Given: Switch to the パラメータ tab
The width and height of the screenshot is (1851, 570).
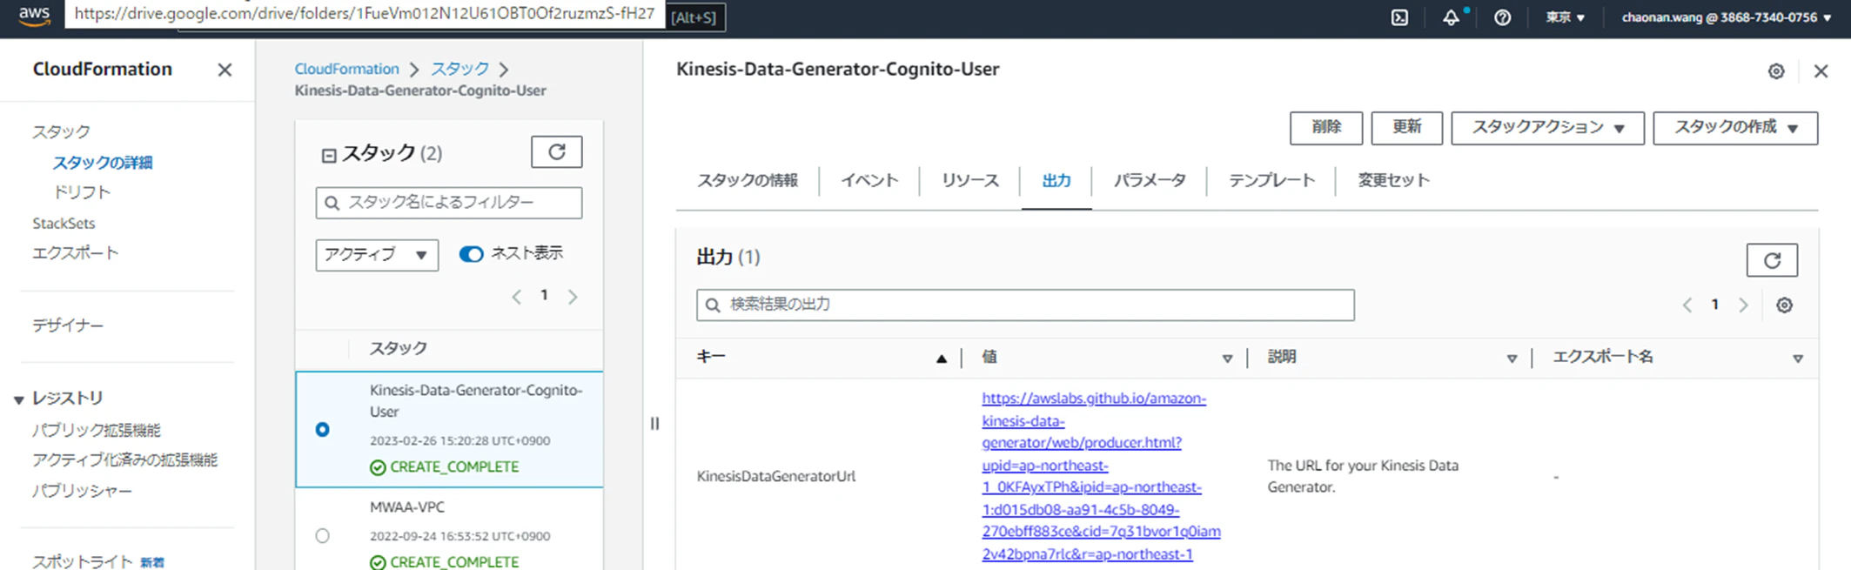Looking at the screenshot, I should [x=1150, y=180].
